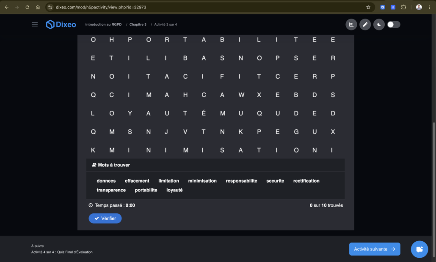Viewport: 436px width, 262px height.
Task: Open the progress chart icon
Action: pos(351,25)
